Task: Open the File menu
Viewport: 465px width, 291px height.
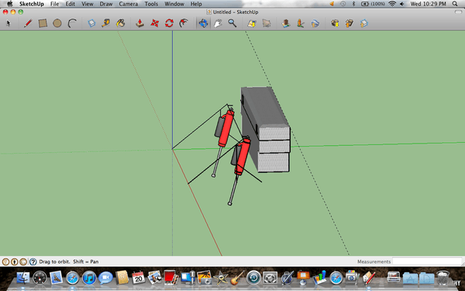Action: pyautogui.click(x=54, y=4)
